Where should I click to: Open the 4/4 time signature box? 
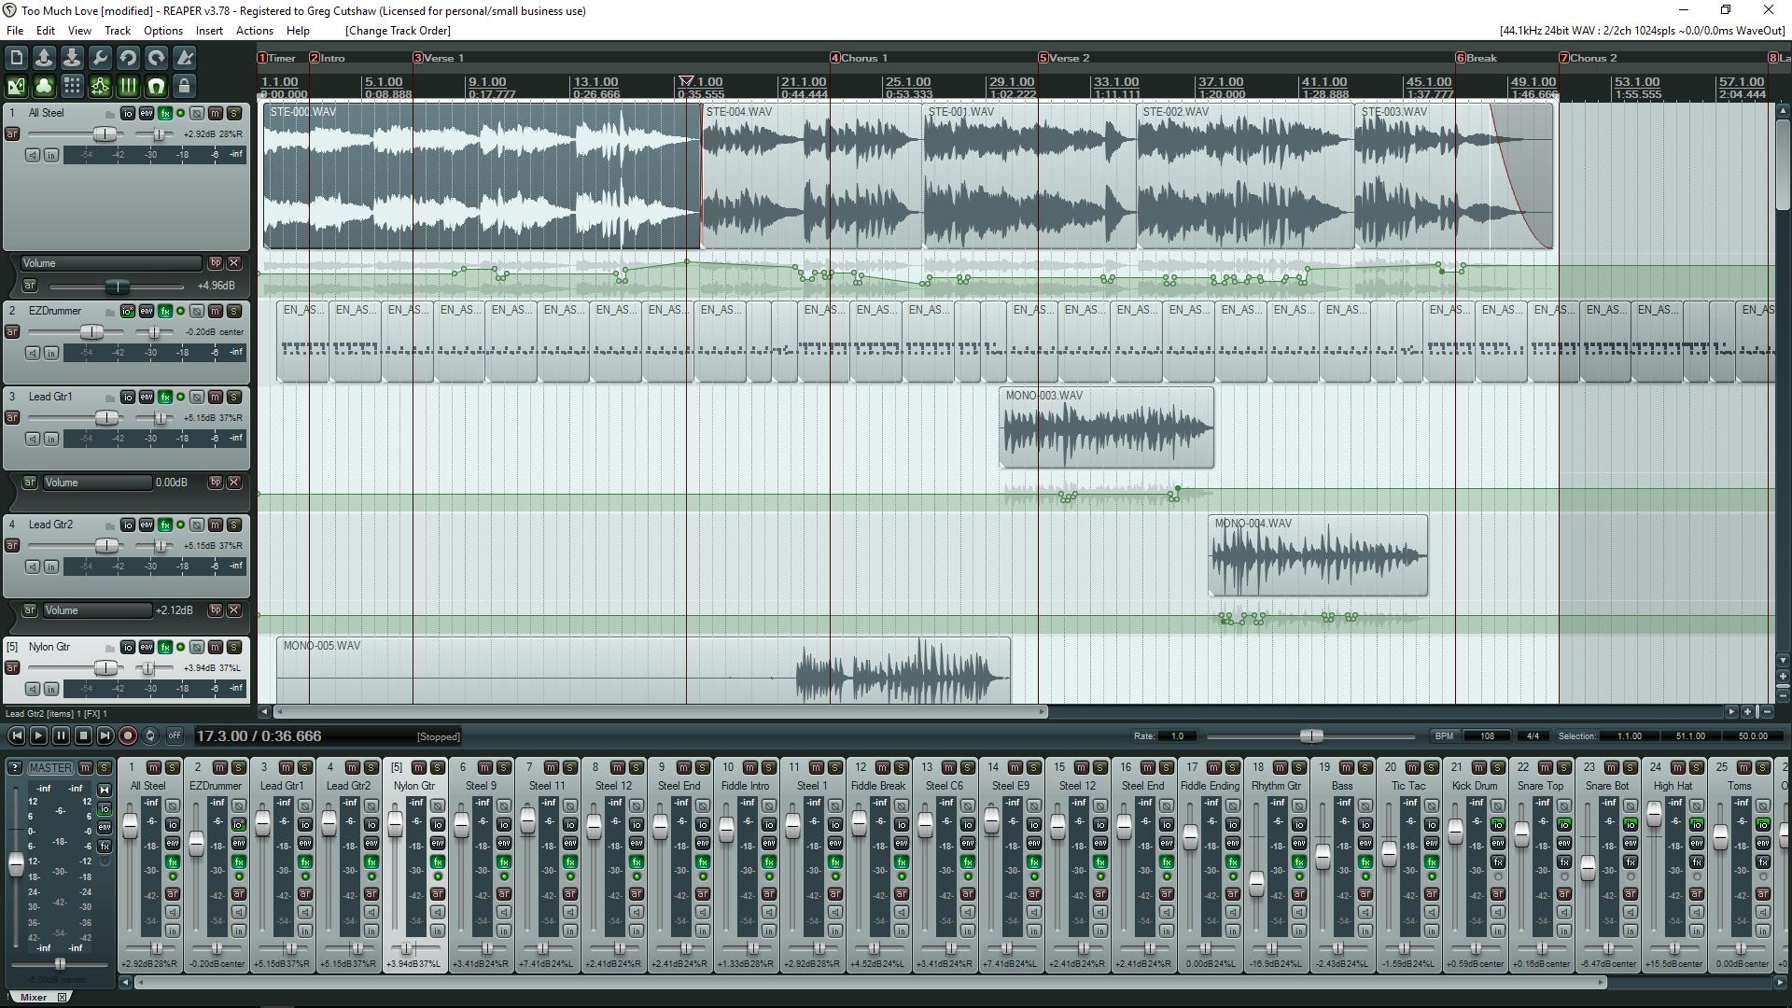[1532, 736]
